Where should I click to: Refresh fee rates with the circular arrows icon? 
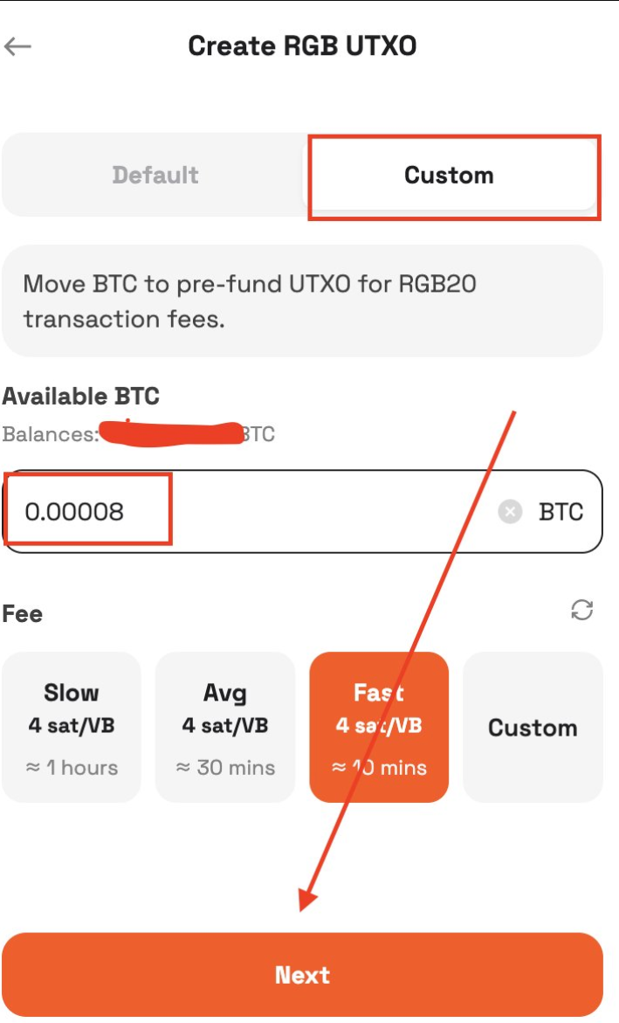point(581,611)
